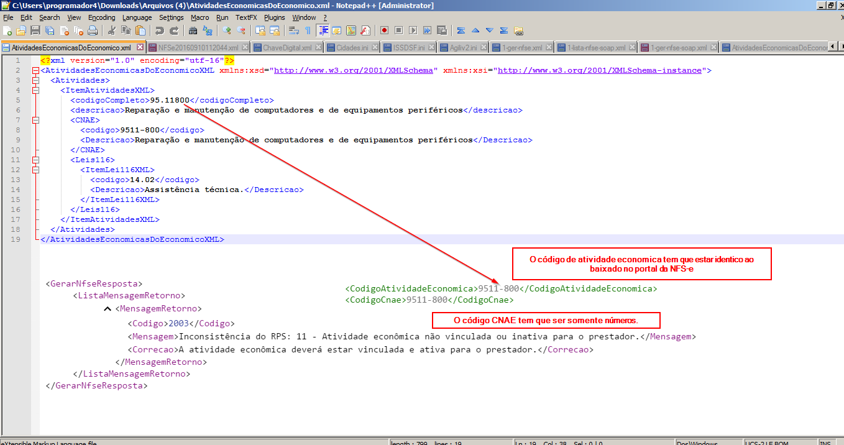The height and width of the screenshot is (445, 844).
Task: Click the Redo toolbar icon
Action: [174, 30]
